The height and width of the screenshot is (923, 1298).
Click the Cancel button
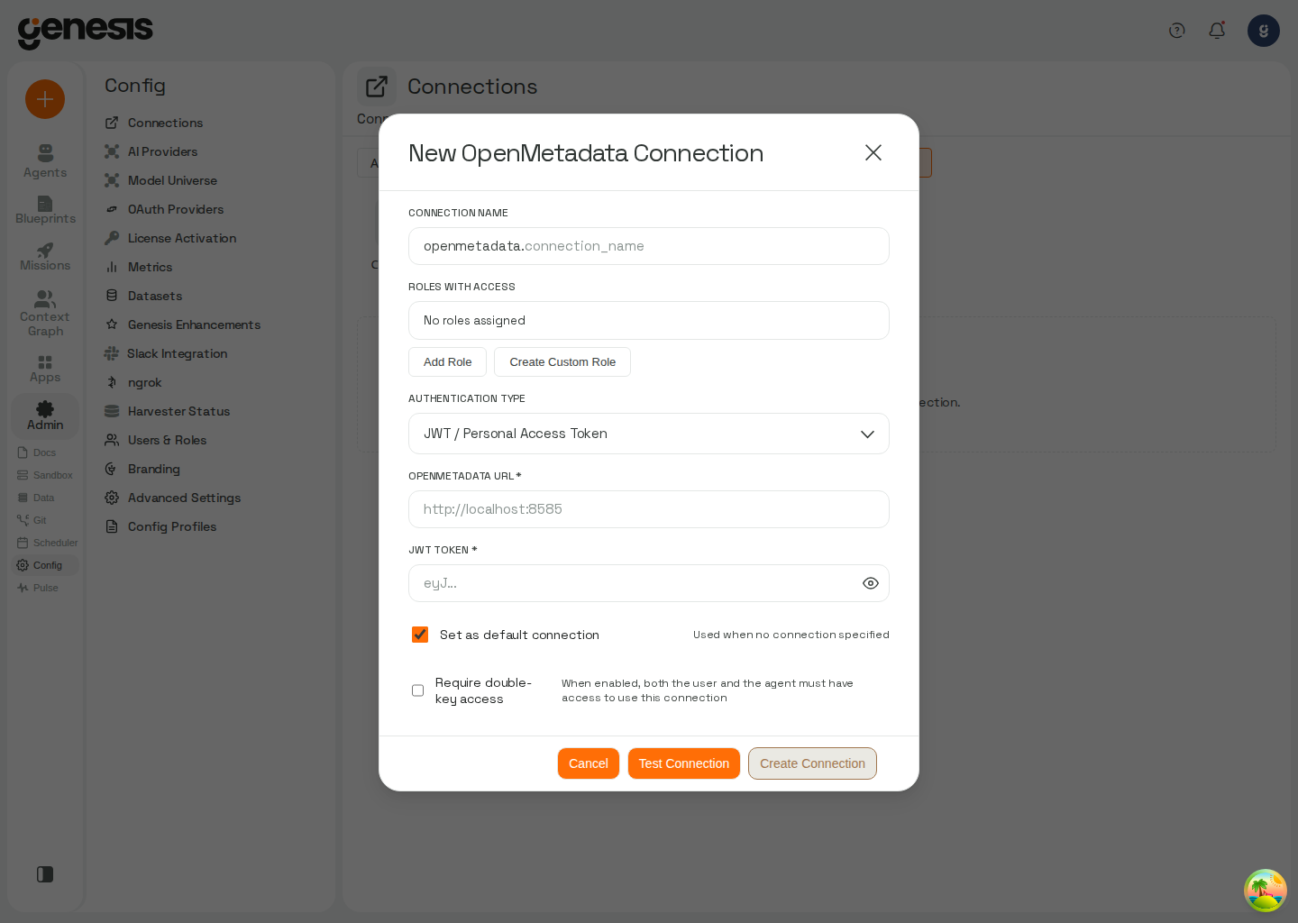(x=589, y=763)
